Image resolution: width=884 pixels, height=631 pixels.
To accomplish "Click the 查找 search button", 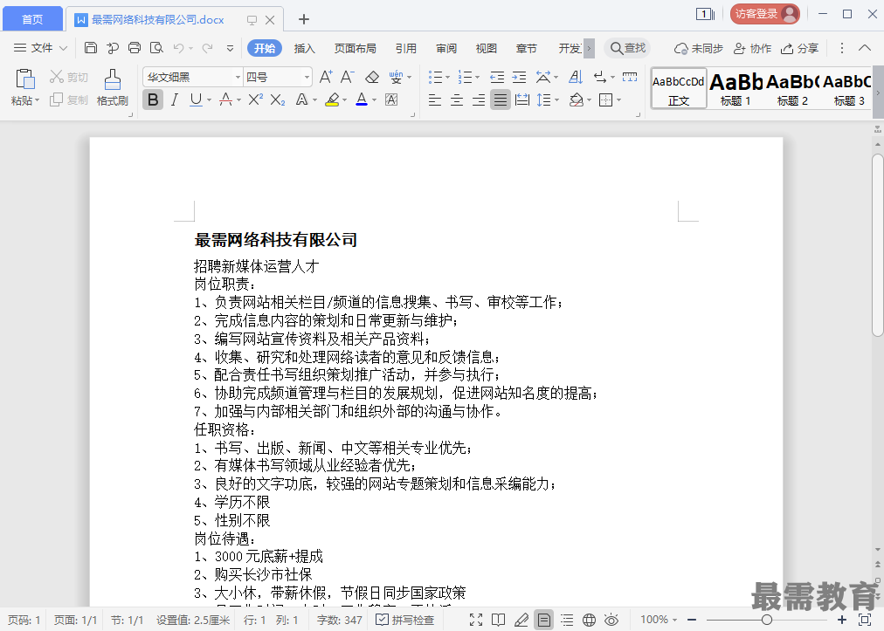I will pos(627,48).
